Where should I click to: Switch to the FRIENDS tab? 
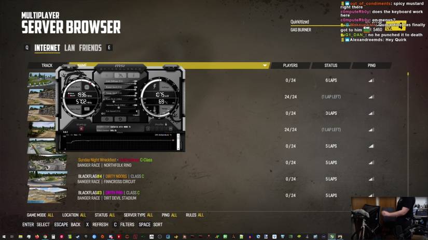[90, 48]
